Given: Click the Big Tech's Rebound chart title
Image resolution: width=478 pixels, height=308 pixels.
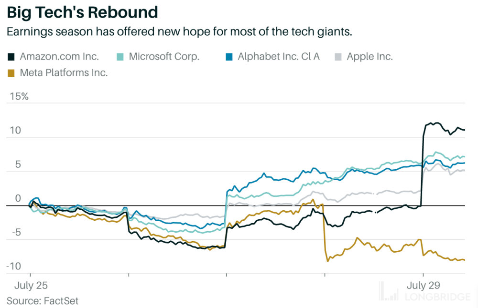Looking at the screenshot, I should pyautogui.click(x=82, y=11).
